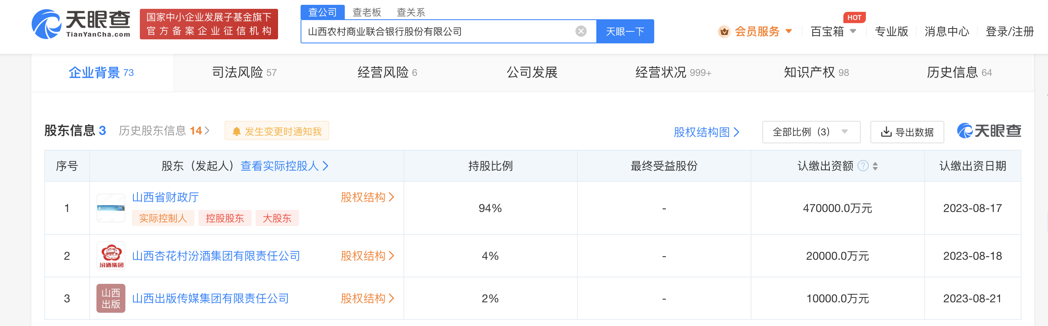Screen dimensions: 1048x326
Task: Click the TianYanCha logo icon
Action: (x=46, y=24)
